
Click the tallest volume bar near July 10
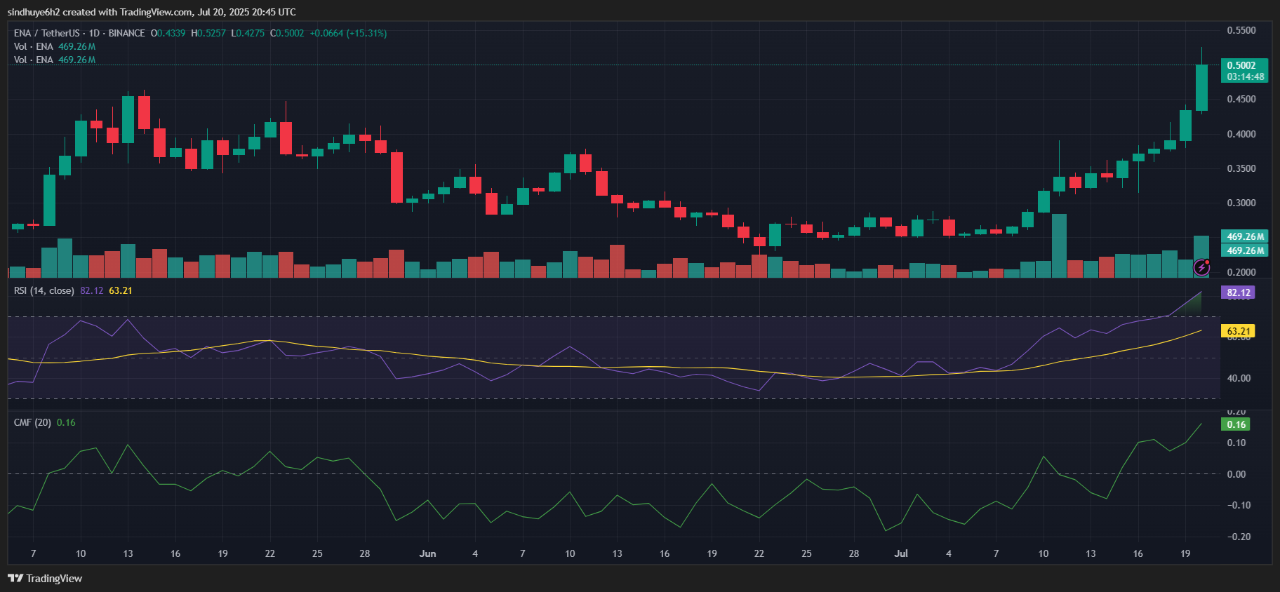tap(1059, 245)
